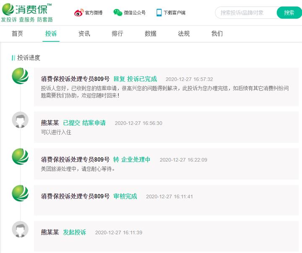The width and height of the screenshot is (302, 253).
Task: Click the reply text starting 投诉人您好
Action: (165, 92)
